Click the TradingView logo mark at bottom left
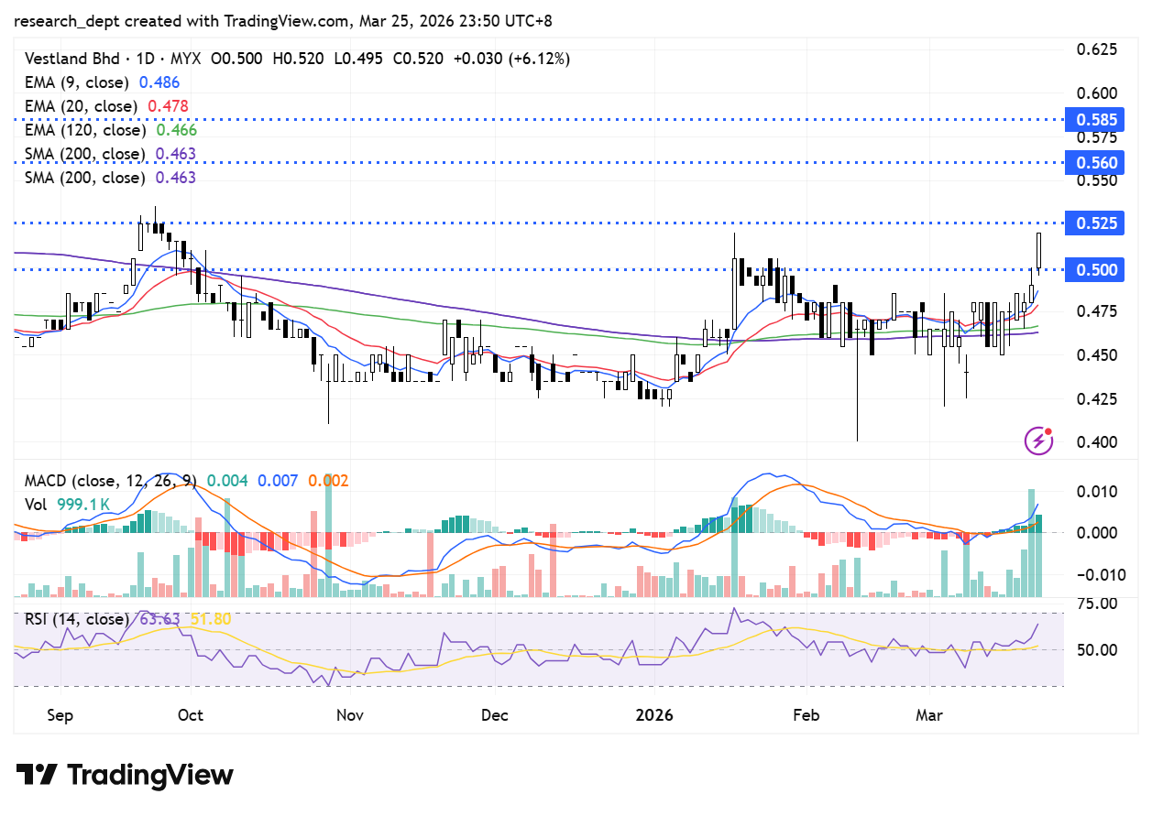Image resolution: width=1152 pixels, height=816 pixels. click(37, 775)
